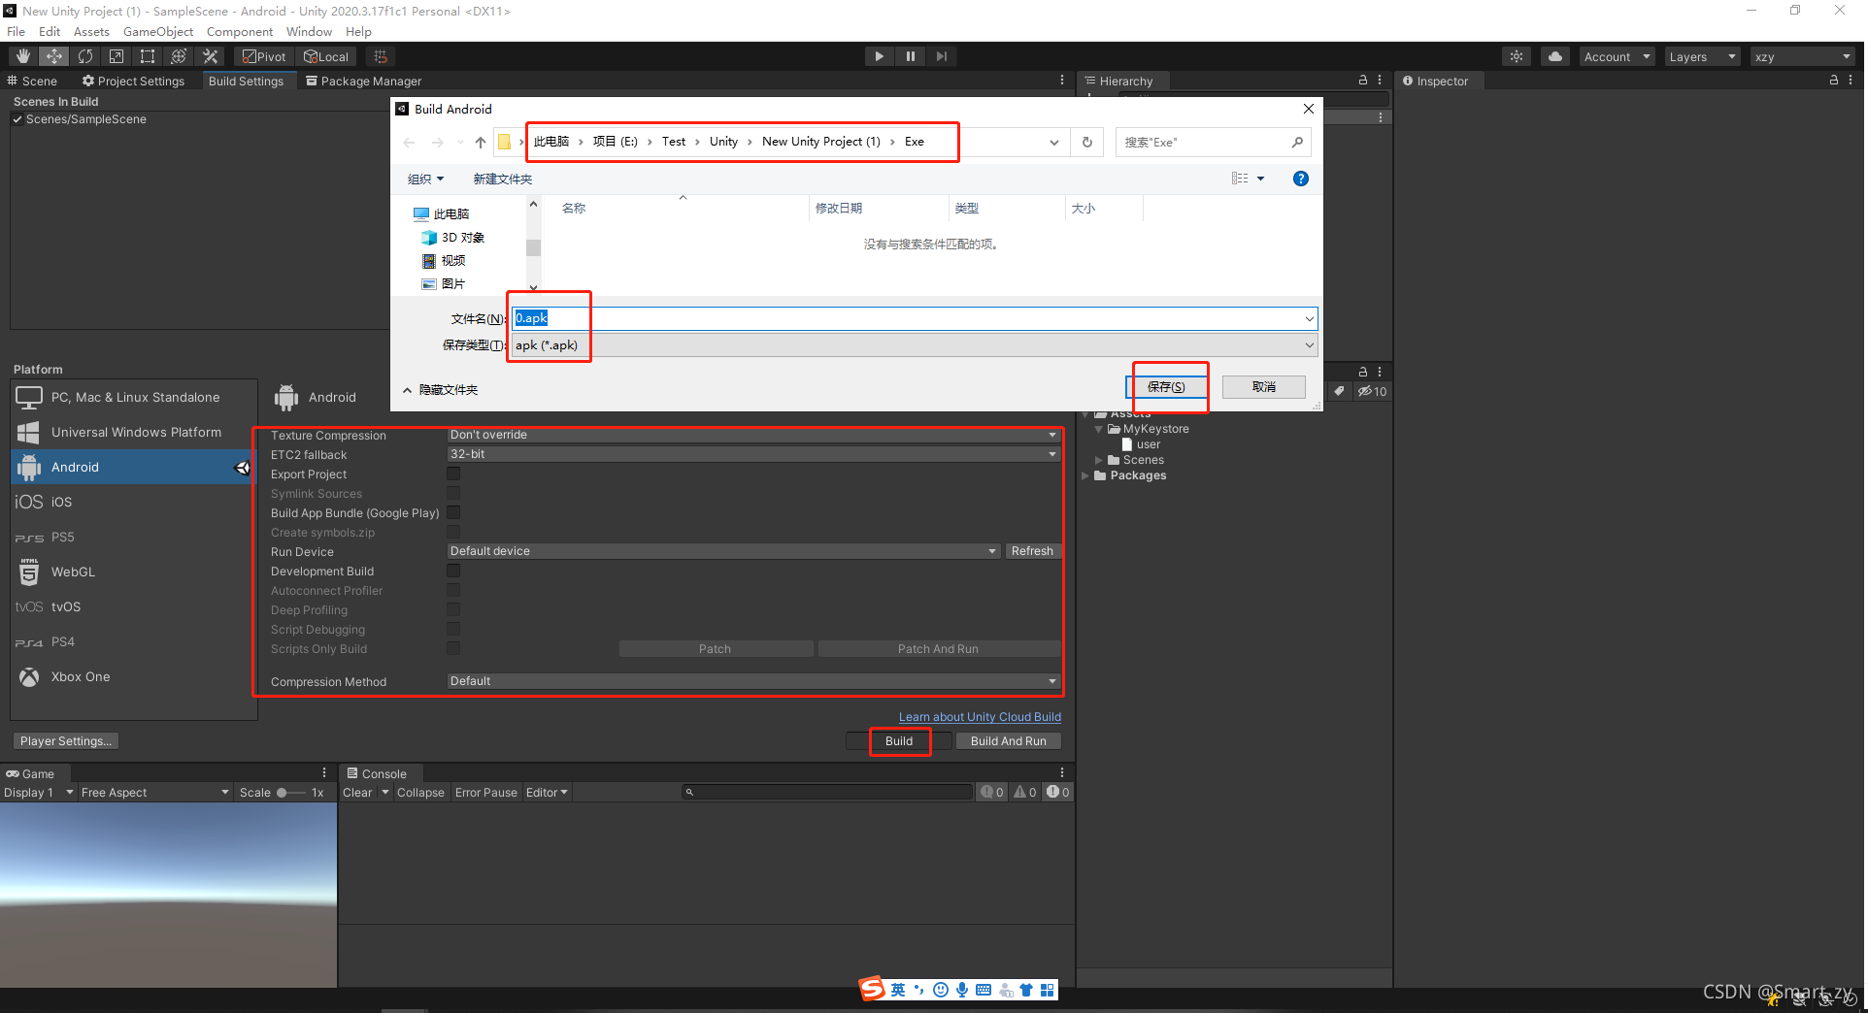Select the Move tool in Unity toolbar
Viewport: 1868px width, 1013px height.
click(x=54, y=56)
